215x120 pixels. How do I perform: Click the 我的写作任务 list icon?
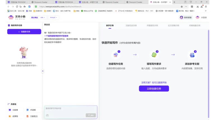[9, 25]
